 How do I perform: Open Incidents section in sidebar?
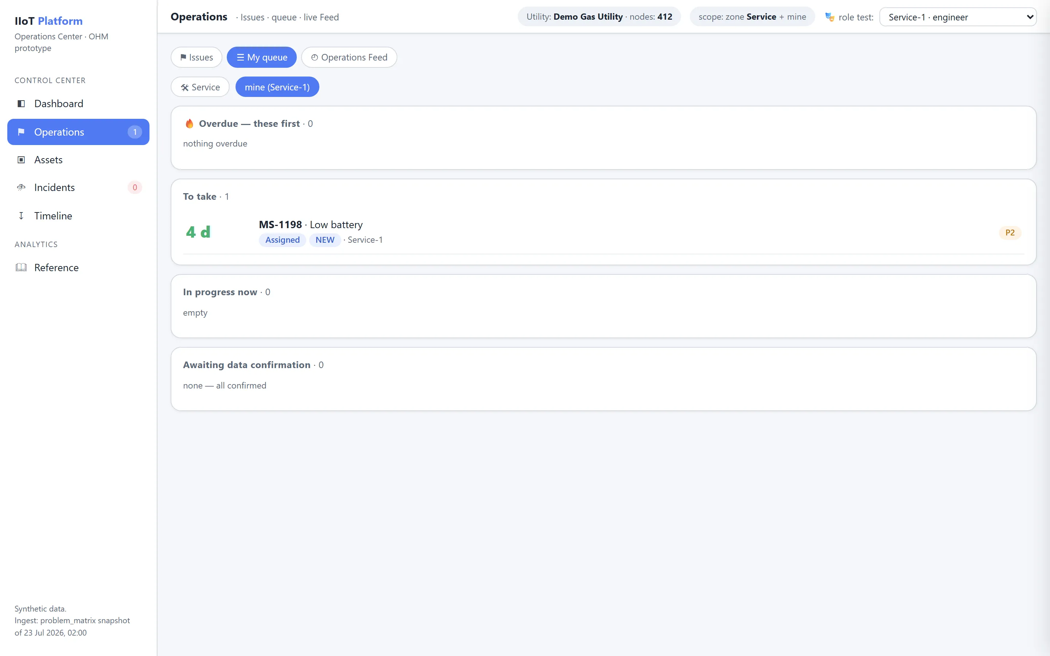78,187
